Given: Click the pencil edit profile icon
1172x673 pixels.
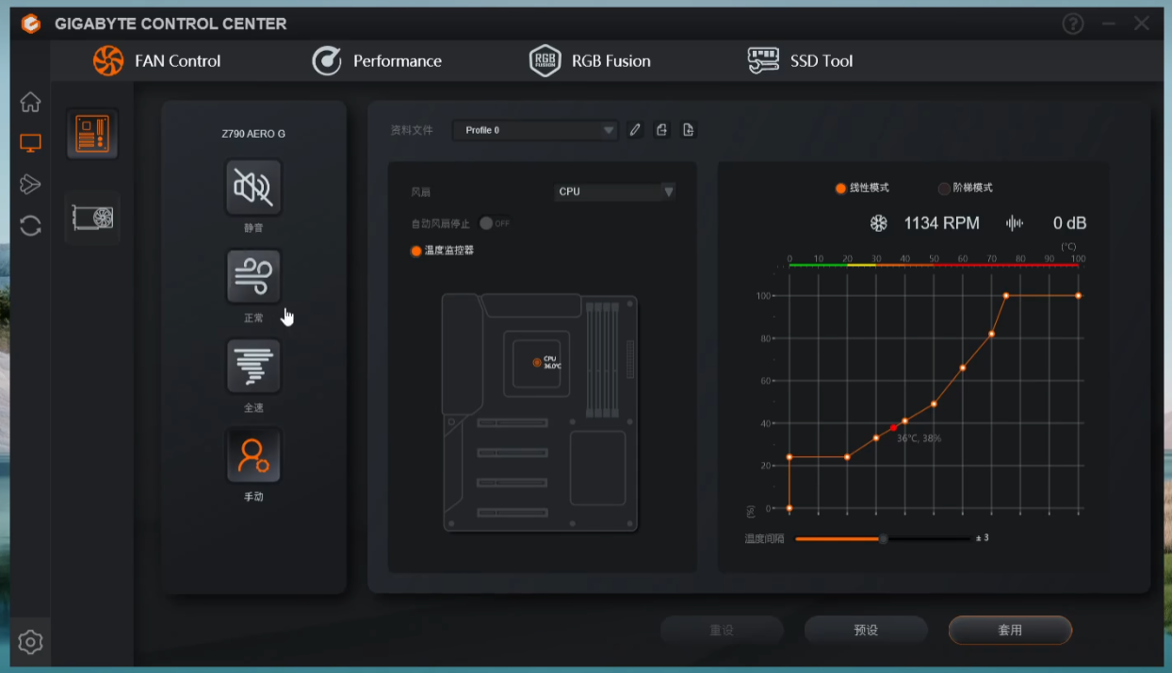Looking at the screenshot, I should 635,130.
